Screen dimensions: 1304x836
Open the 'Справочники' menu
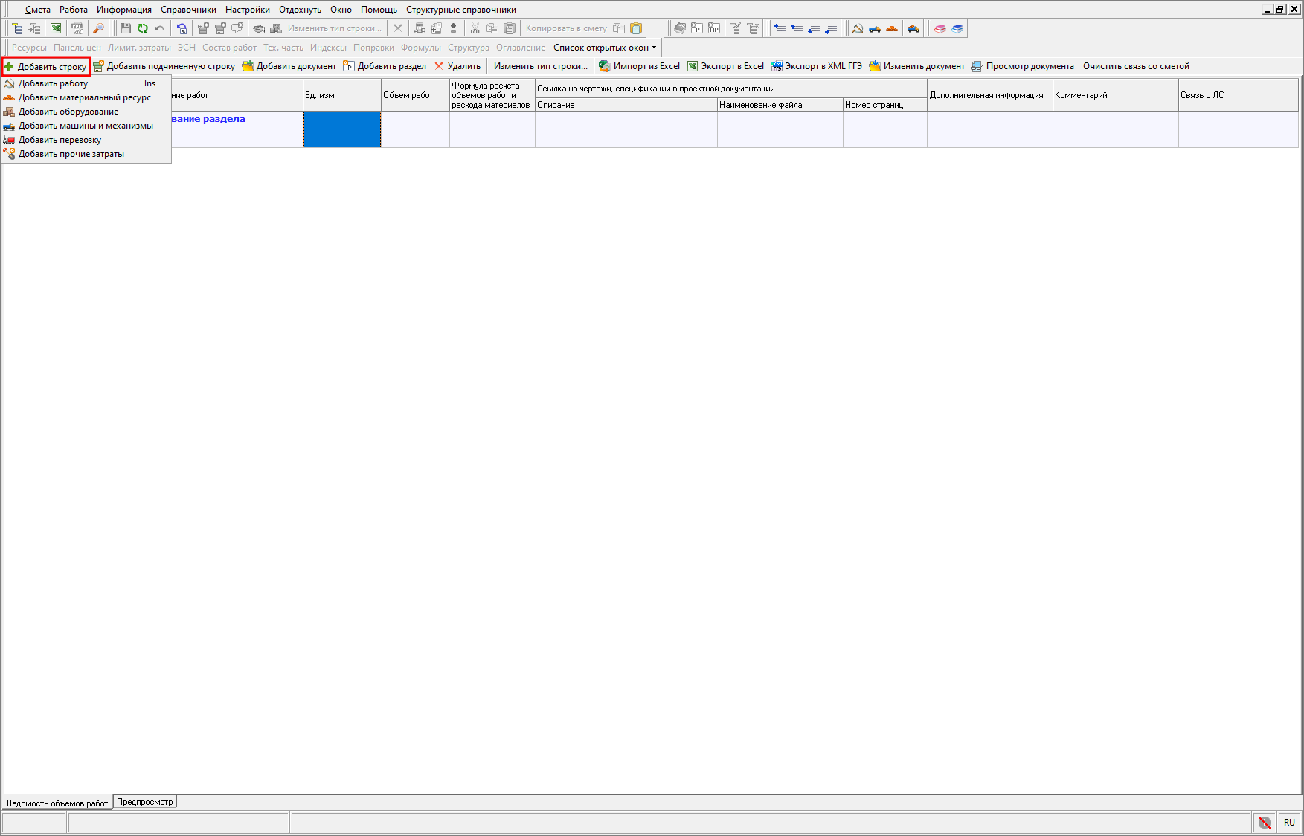188,10
